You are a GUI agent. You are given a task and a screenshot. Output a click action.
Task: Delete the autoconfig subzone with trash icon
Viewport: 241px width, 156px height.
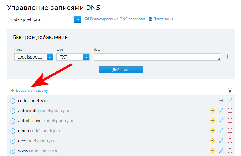coord(230,110)
